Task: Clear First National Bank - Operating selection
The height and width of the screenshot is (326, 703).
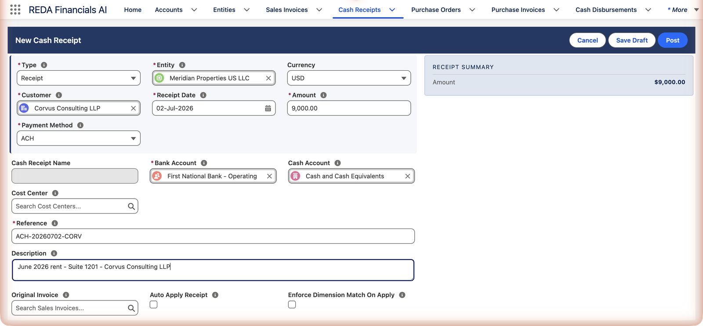Action: point(269,176)
